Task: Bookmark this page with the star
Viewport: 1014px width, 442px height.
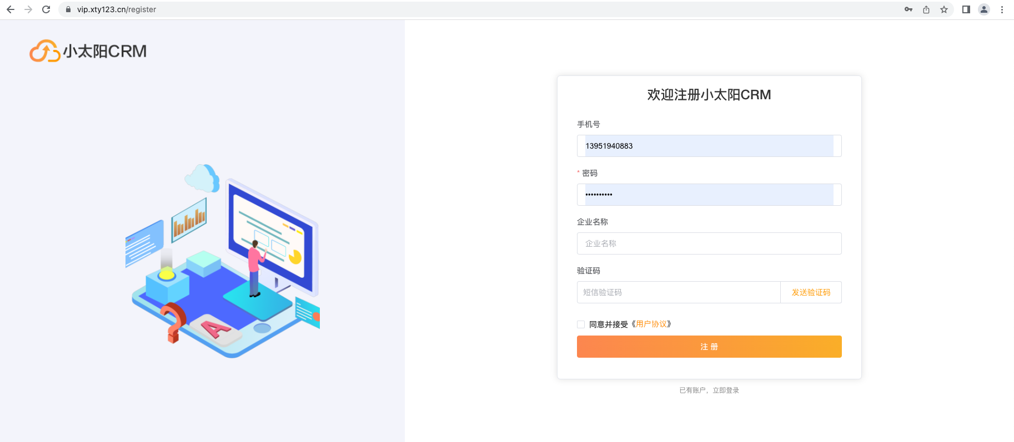Action: pyautogui.click(x=944, y=9)
